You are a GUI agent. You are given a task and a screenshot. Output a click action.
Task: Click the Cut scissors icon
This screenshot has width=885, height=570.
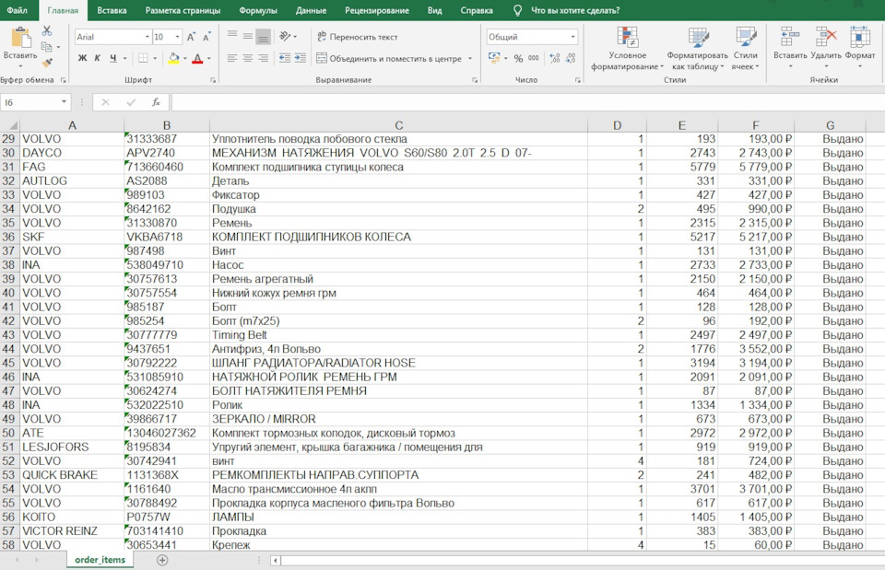(x=47, y=31)
